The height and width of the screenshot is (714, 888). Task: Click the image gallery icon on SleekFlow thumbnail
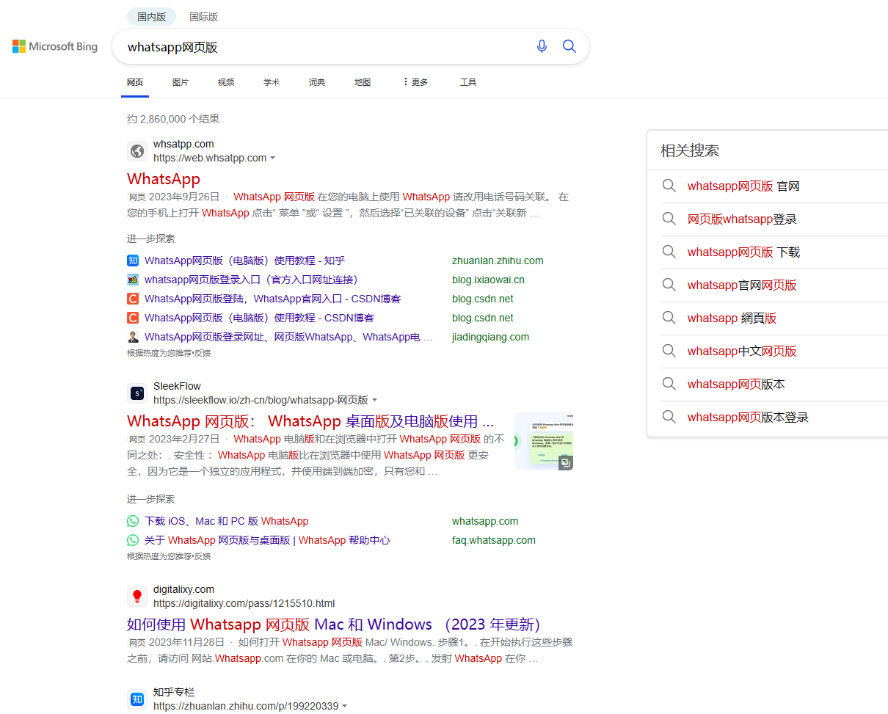(x=565, y=462)
